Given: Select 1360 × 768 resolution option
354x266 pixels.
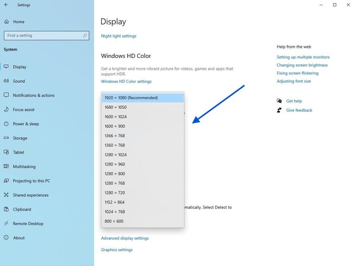Looking at the screenshot, I should pos(142,145).
